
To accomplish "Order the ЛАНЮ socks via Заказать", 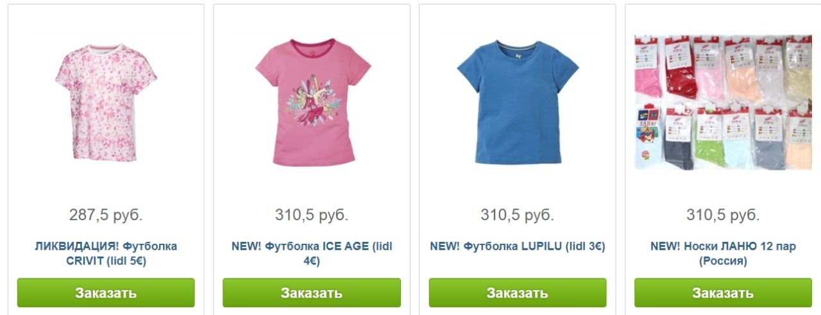I will click(723, 293).
